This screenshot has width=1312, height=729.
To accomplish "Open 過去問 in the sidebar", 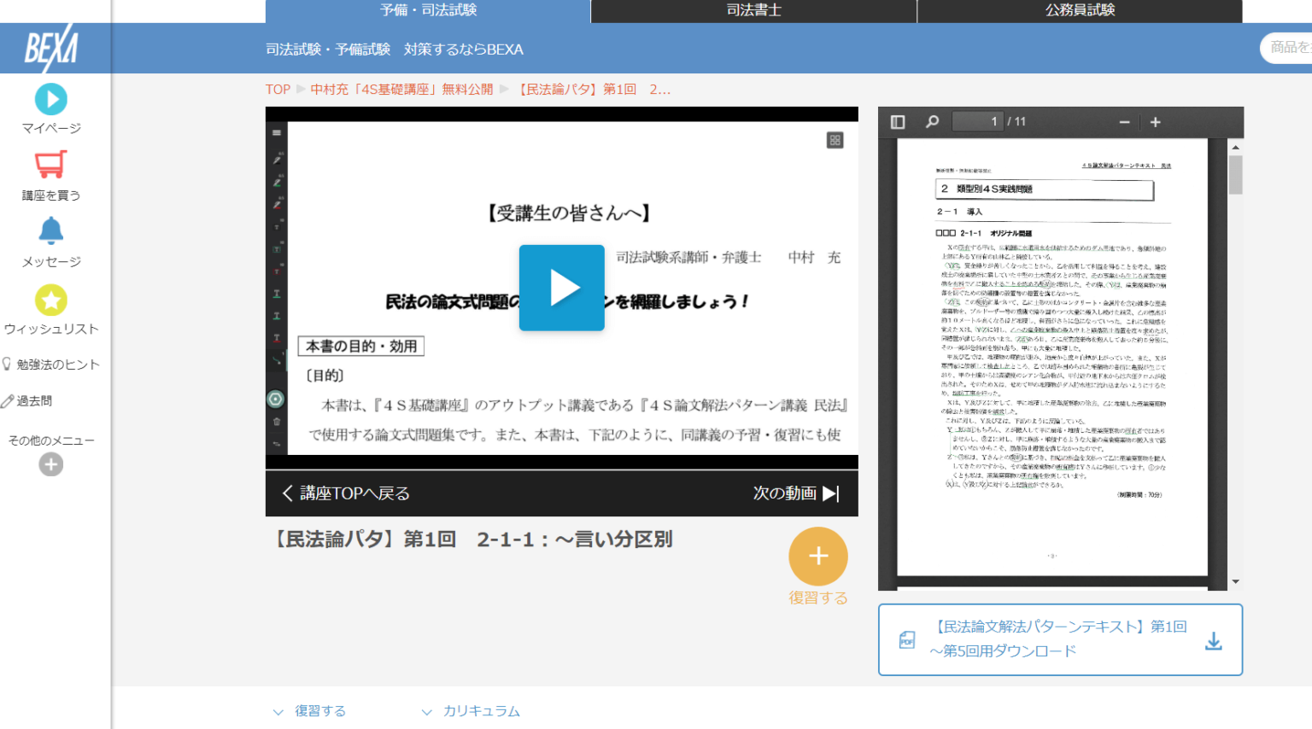I will [27, 400].
